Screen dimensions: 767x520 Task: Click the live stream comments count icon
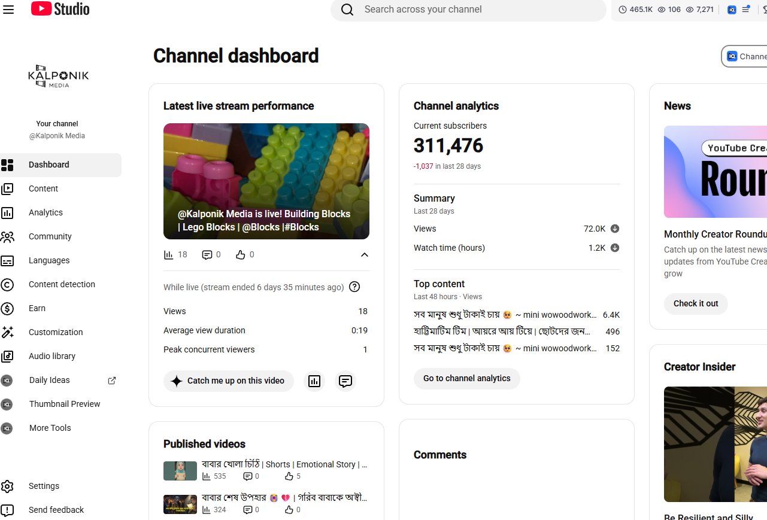pyautogui.click(x=207, y=255)
